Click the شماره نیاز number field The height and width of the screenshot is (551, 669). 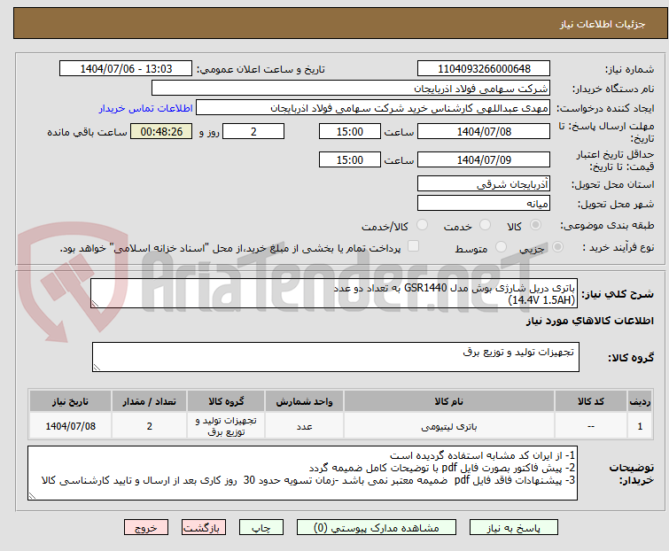pyautogui.click(x=484, y=69)
